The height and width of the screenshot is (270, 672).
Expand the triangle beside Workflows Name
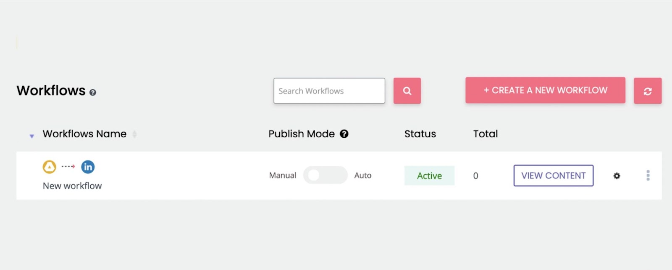pos(31,136)
